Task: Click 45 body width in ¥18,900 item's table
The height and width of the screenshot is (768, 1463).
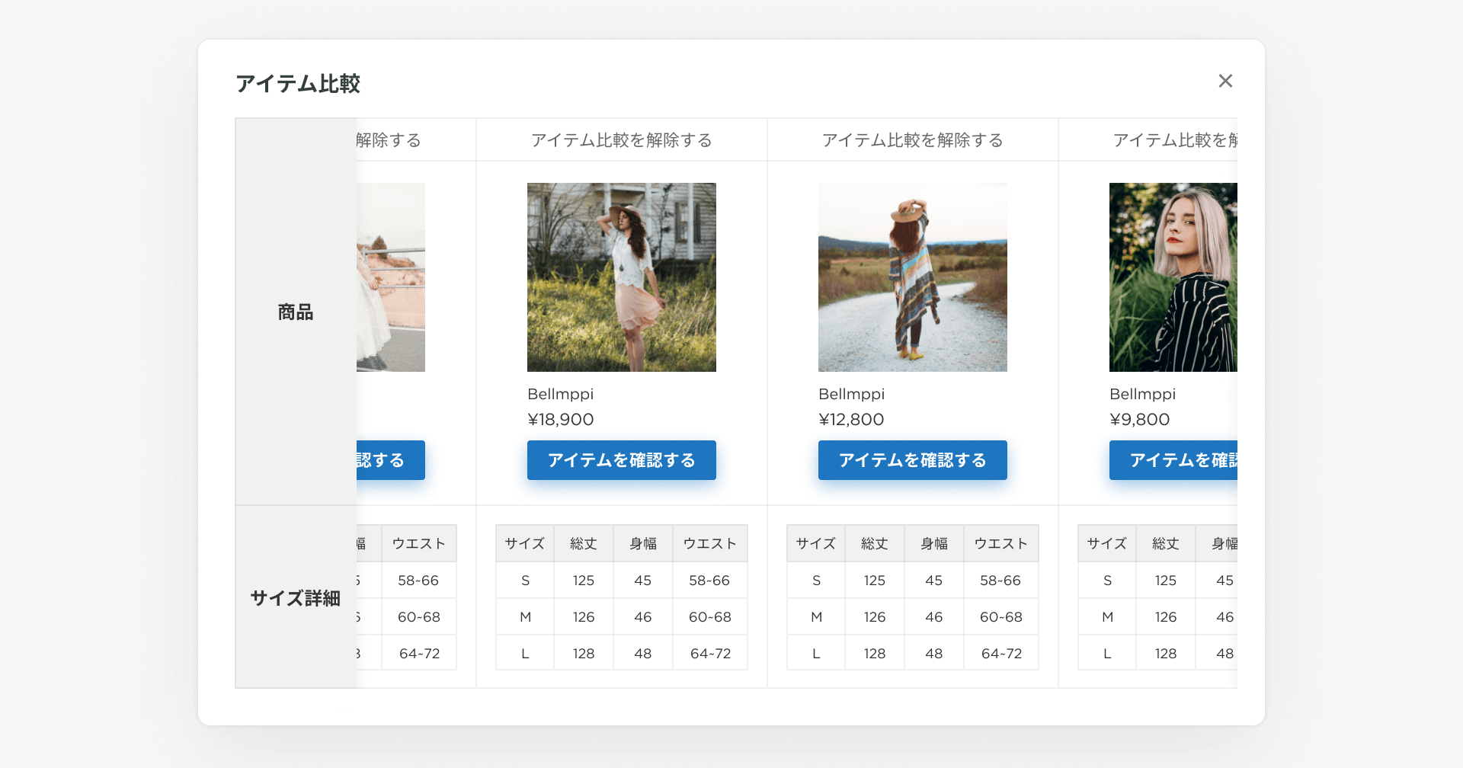Action: point(643,581)
